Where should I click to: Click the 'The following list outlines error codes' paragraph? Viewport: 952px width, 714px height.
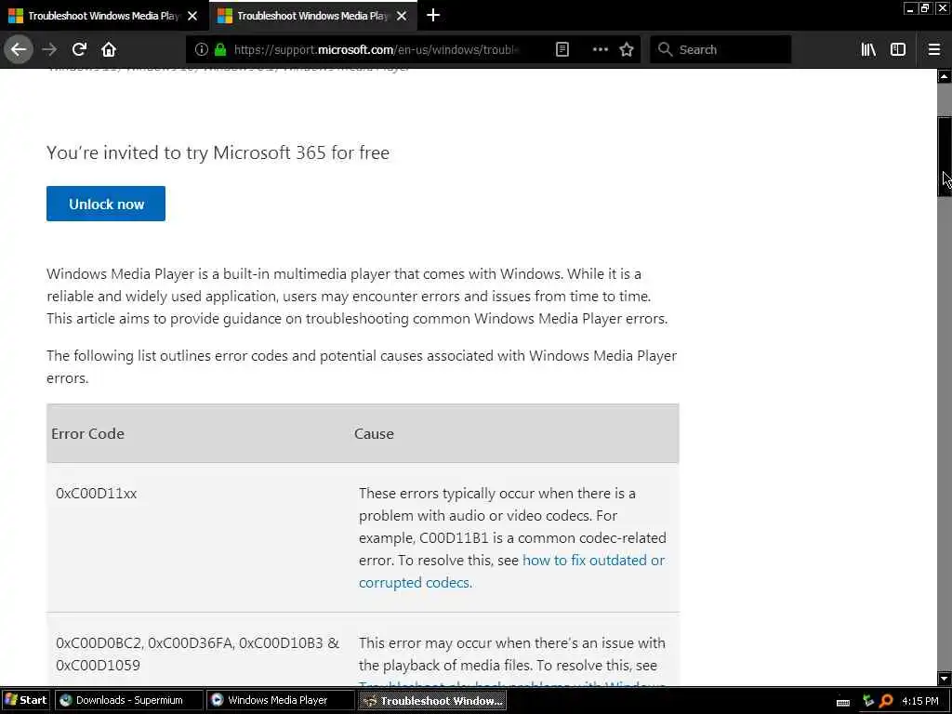[362, 366]
